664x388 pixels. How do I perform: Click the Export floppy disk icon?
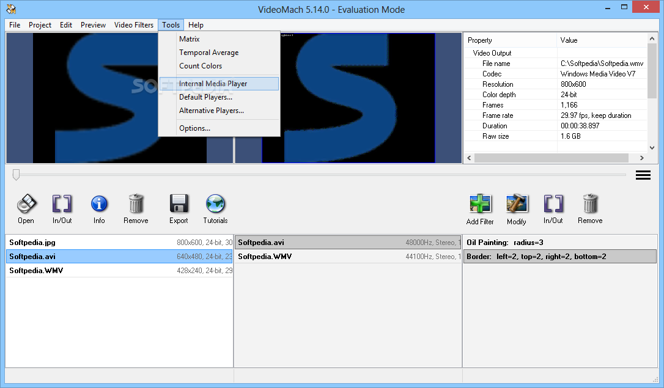179,204
